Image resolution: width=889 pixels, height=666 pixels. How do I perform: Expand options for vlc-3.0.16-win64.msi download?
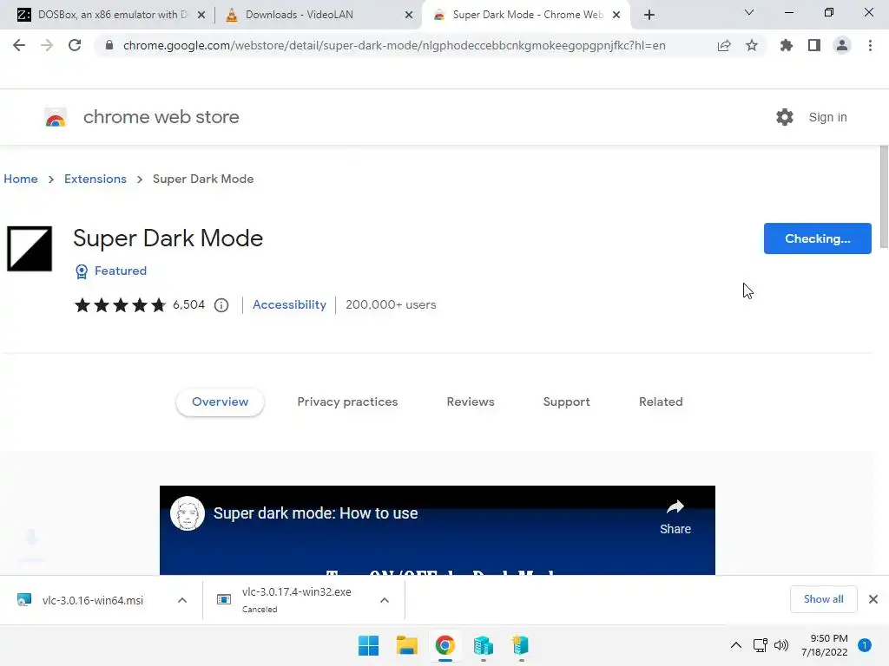point(182,600)
